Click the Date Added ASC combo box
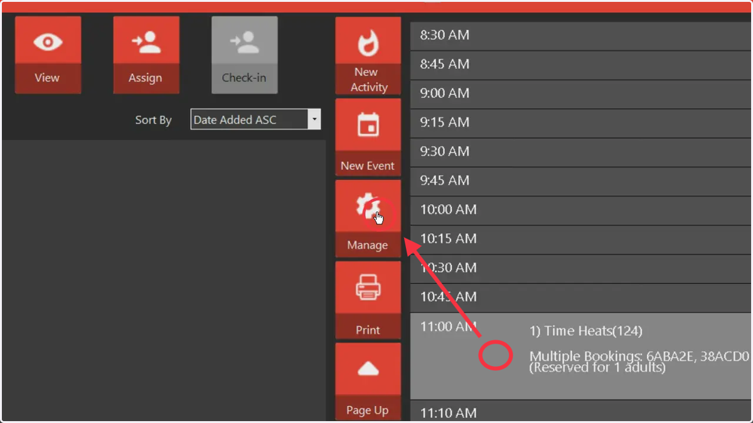 coord(255,120)
